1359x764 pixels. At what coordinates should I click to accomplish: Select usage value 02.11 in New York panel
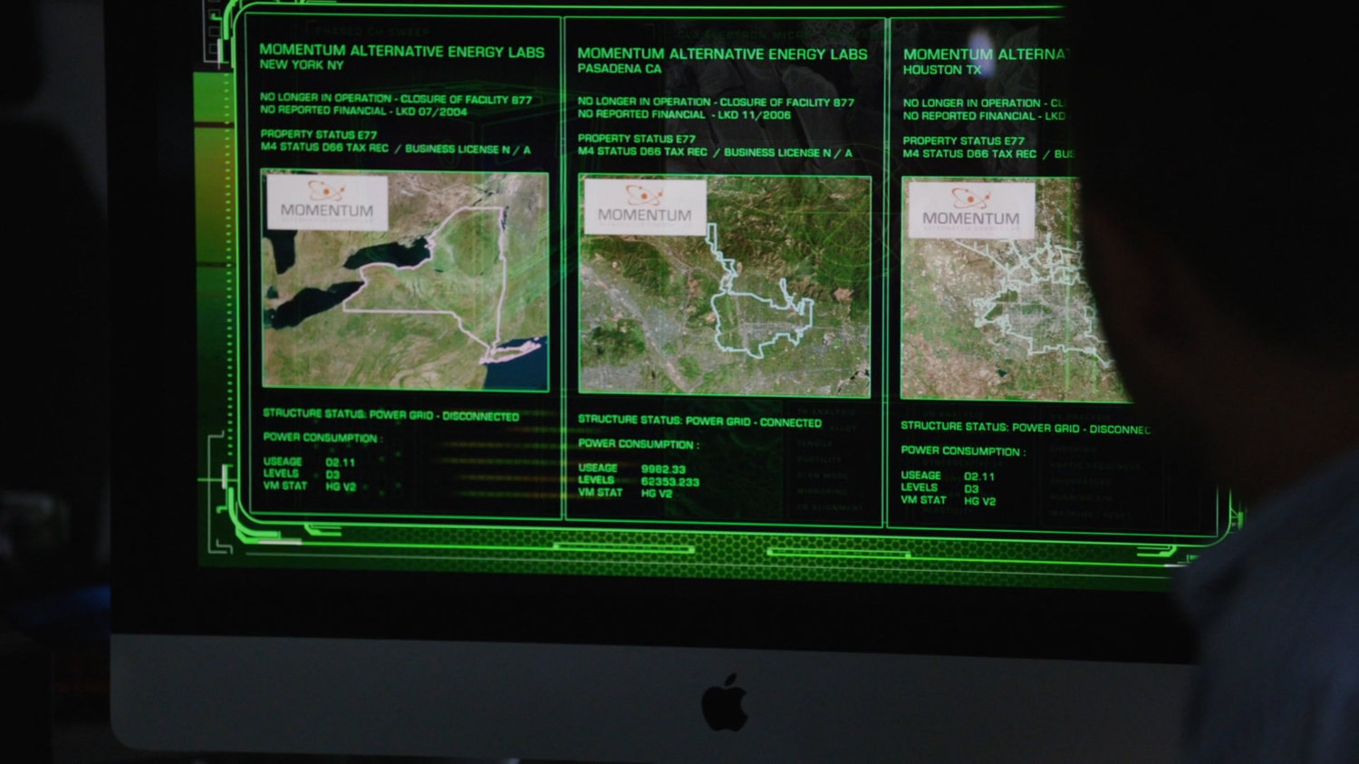click(341, 462)
